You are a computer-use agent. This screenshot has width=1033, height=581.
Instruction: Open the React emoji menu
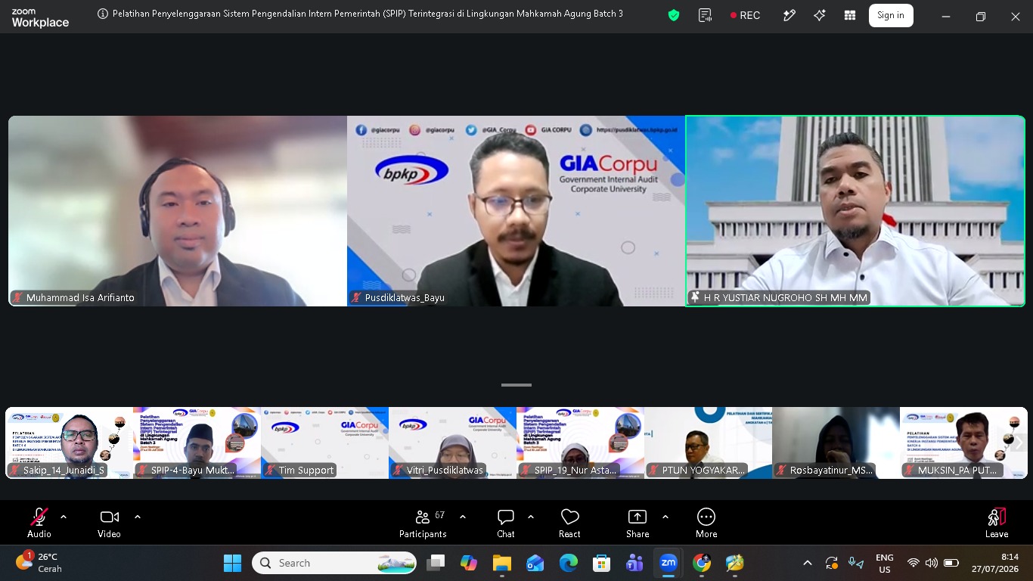tap(569, 523)
